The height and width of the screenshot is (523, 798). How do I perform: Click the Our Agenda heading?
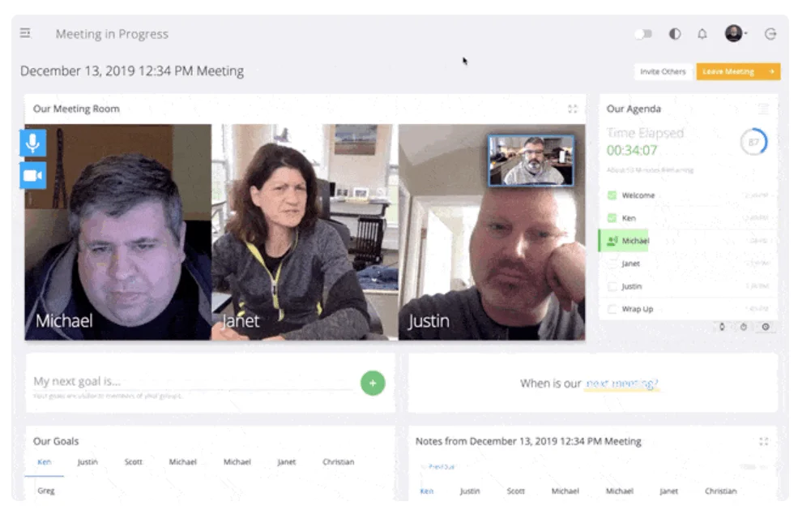(634, 109)
